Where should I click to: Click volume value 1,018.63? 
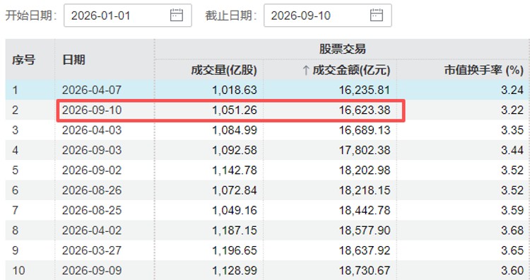pos(235,90)
